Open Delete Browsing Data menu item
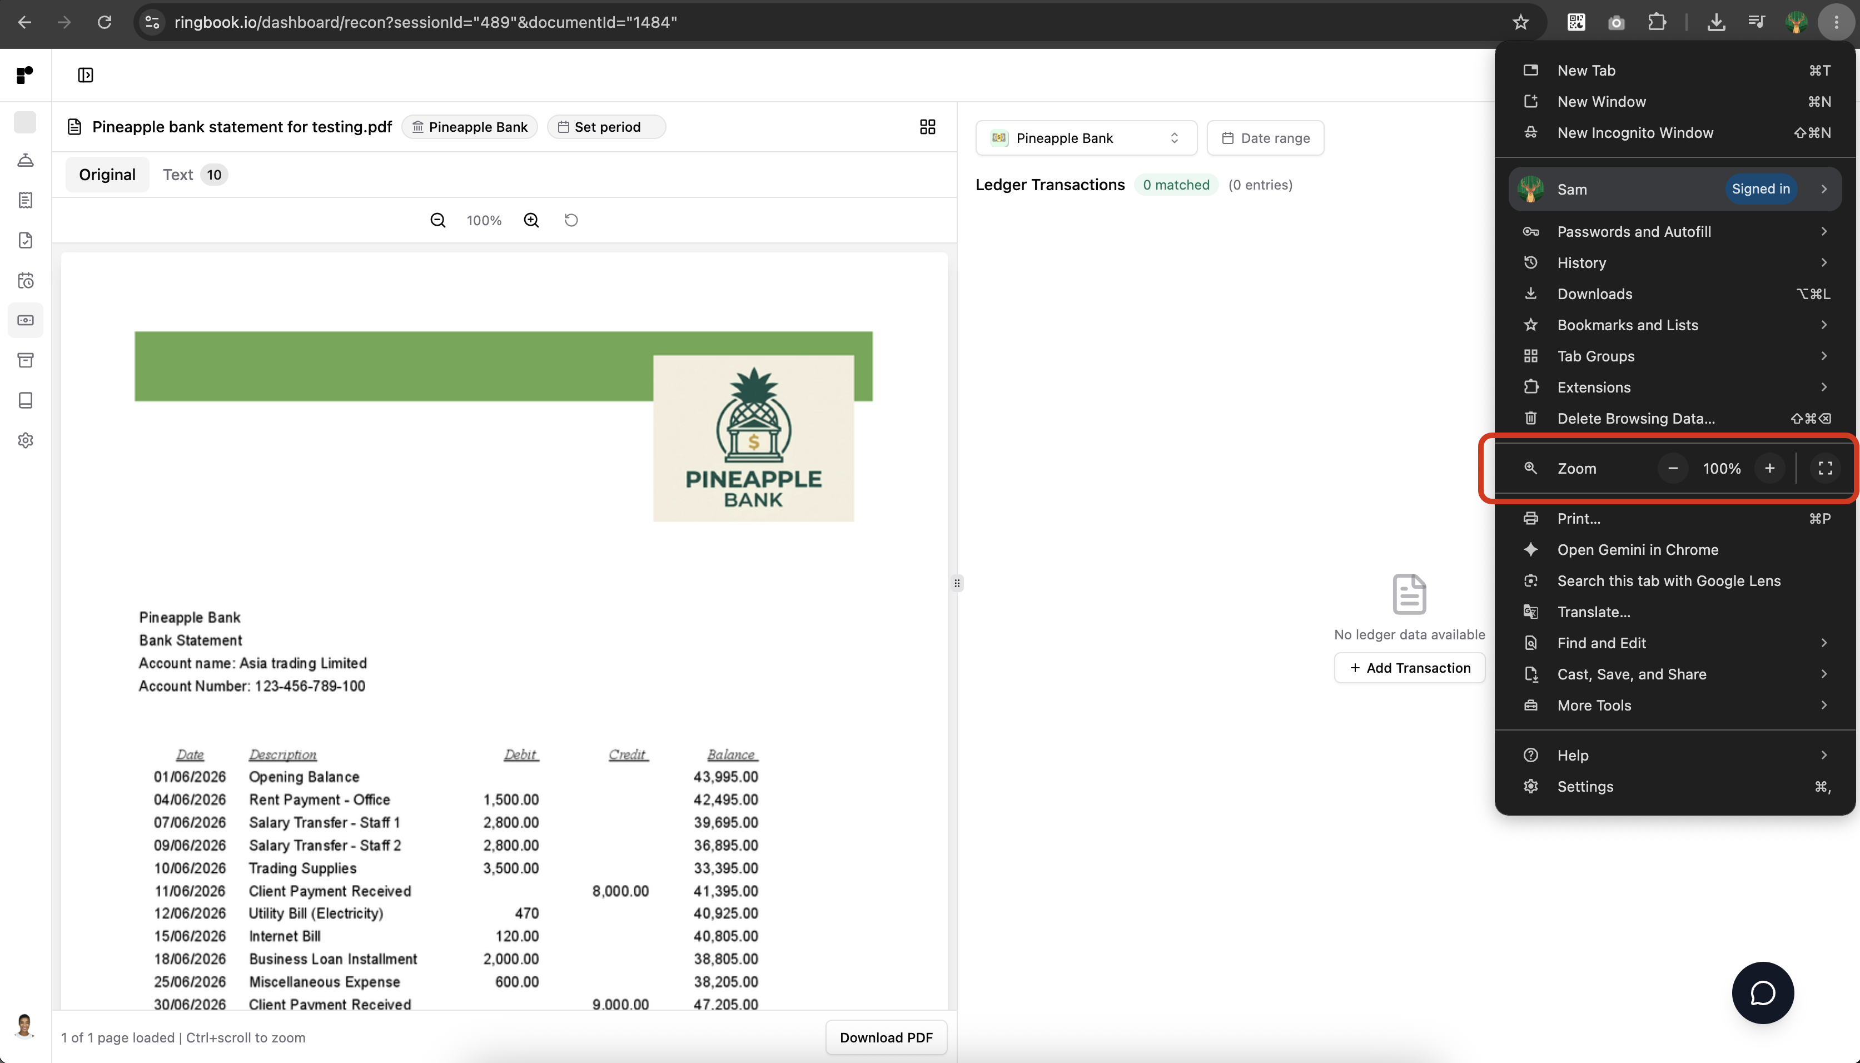The height and width of the screenshot is (1063, 1860). click(1674, 418)
